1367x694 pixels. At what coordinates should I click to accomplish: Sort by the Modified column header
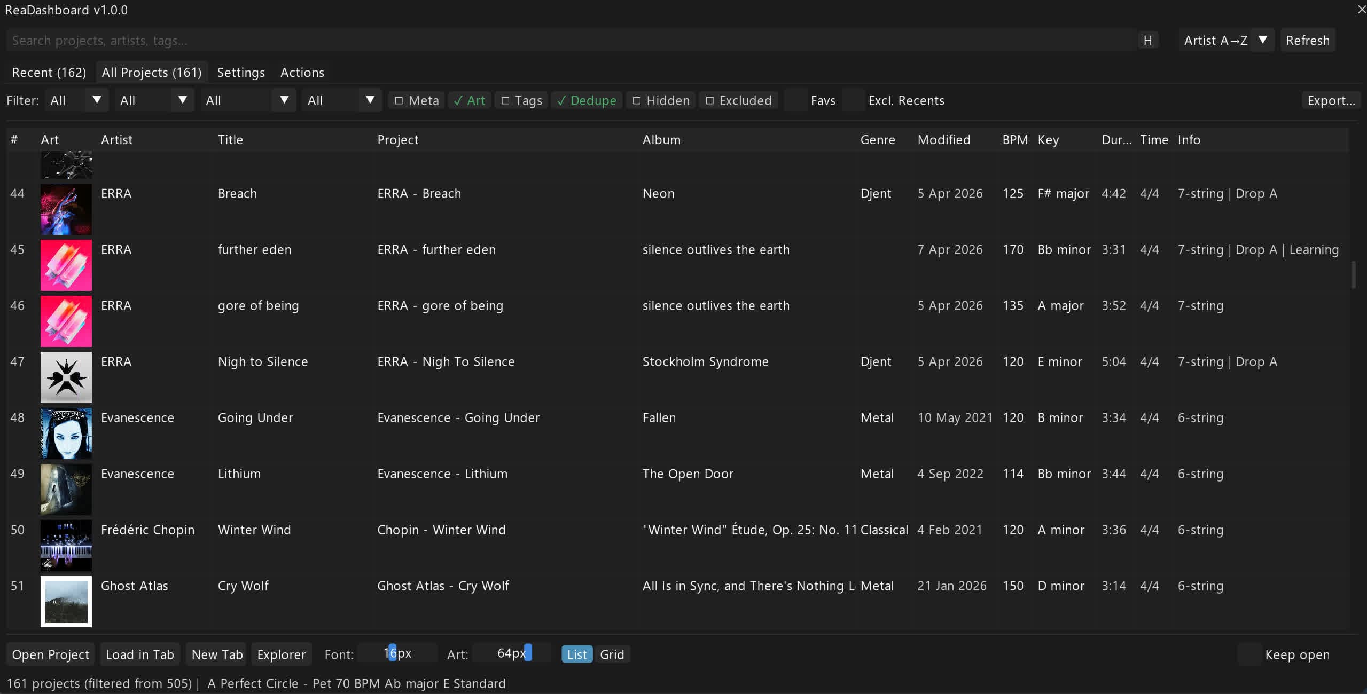tap(944, 140)
